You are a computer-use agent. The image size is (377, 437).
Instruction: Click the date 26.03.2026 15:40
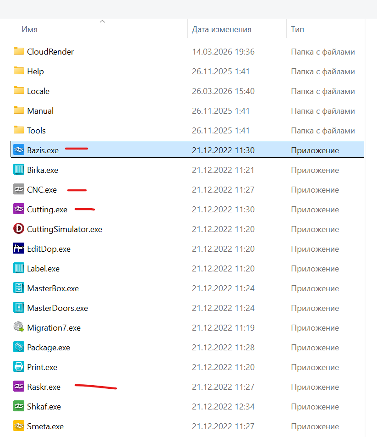223,91
